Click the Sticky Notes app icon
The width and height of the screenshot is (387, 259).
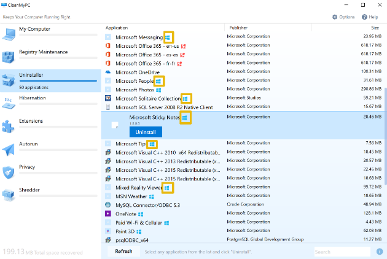pyautogui.click(x=115, y=125)
